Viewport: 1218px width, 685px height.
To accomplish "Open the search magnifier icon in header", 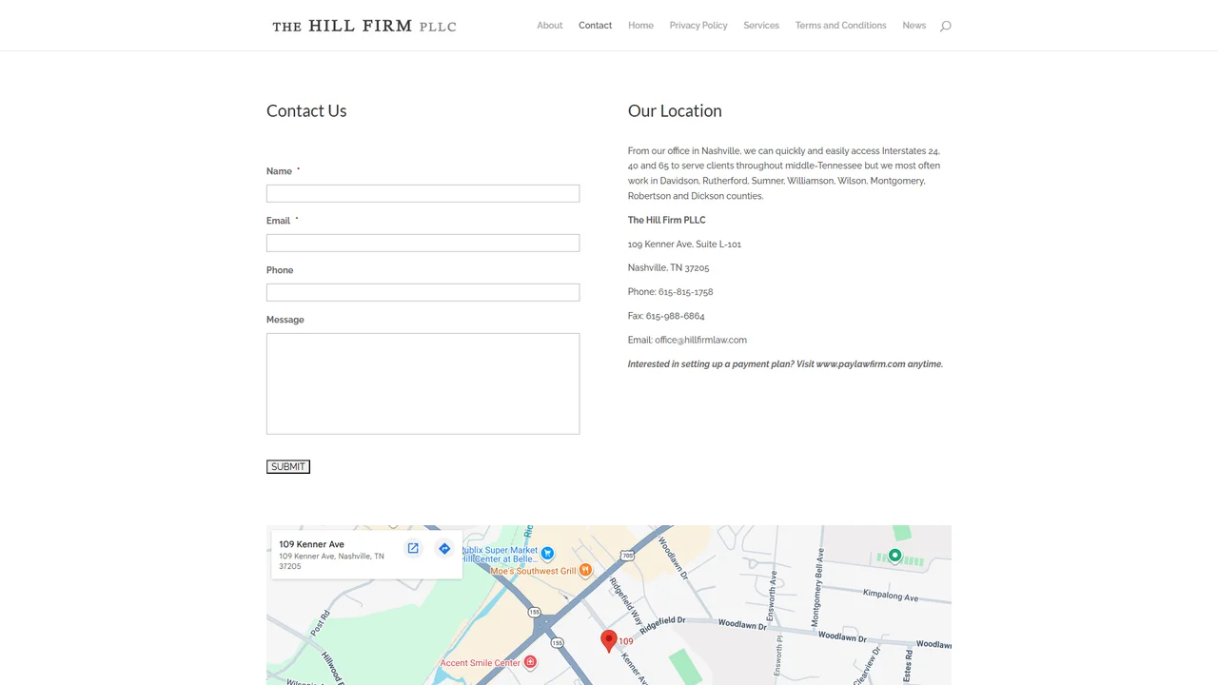I will coord(945,26).
